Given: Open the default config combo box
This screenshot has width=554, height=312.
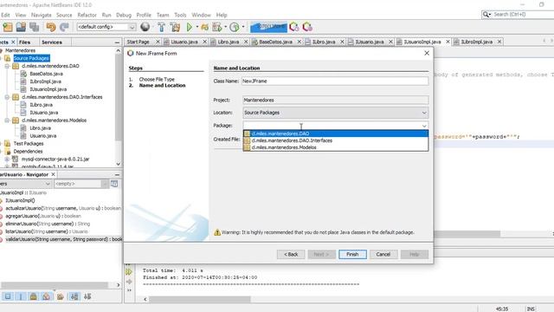Looking at the screenshot, I should (106, 27).
